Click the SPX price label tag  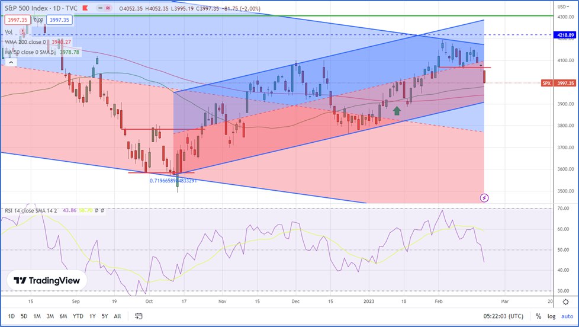(547, 84)
